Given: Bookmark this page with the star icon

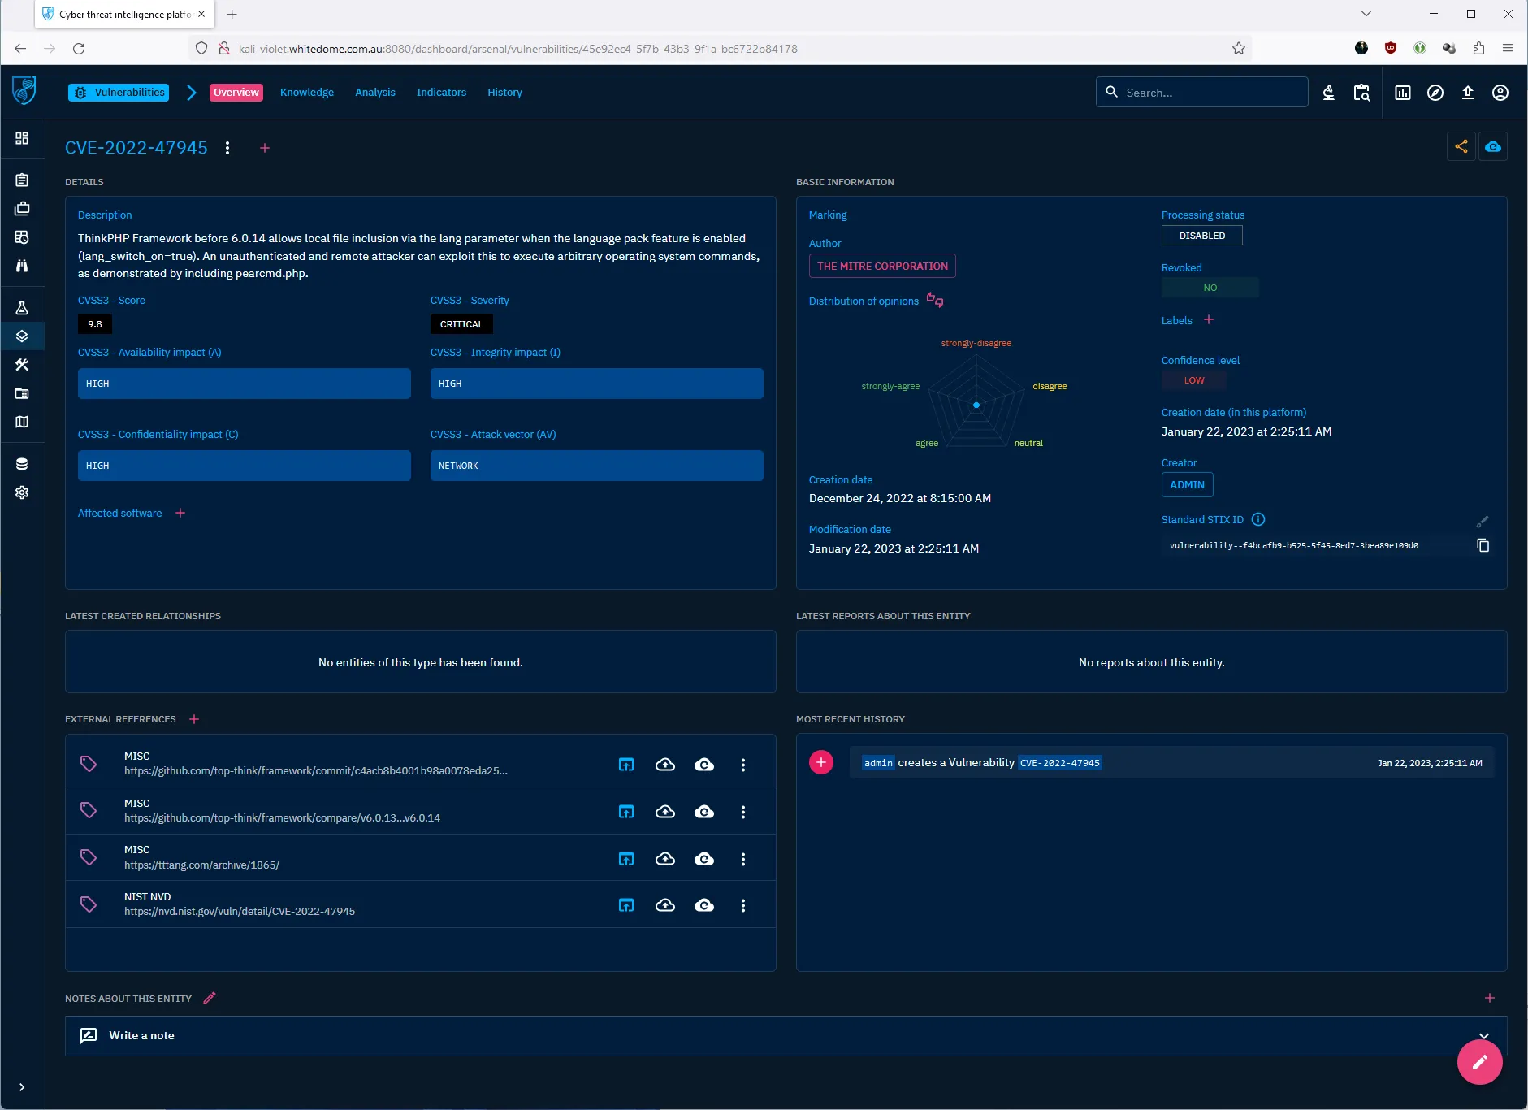Looking at the screenshot, I should click(1239, 49).
